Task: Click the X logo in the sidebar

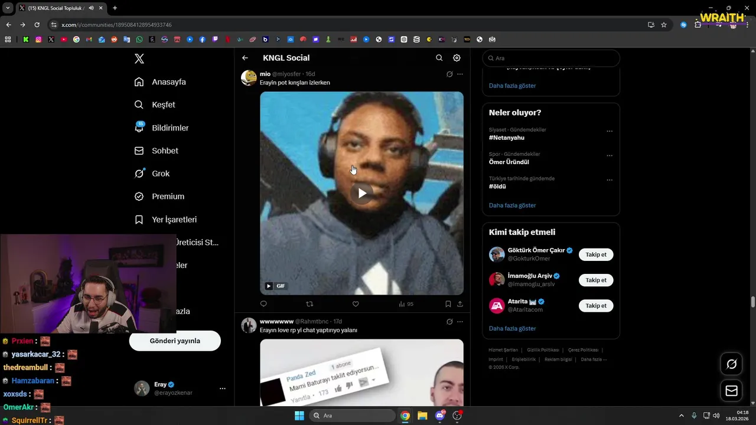Action: coord(139,58)
